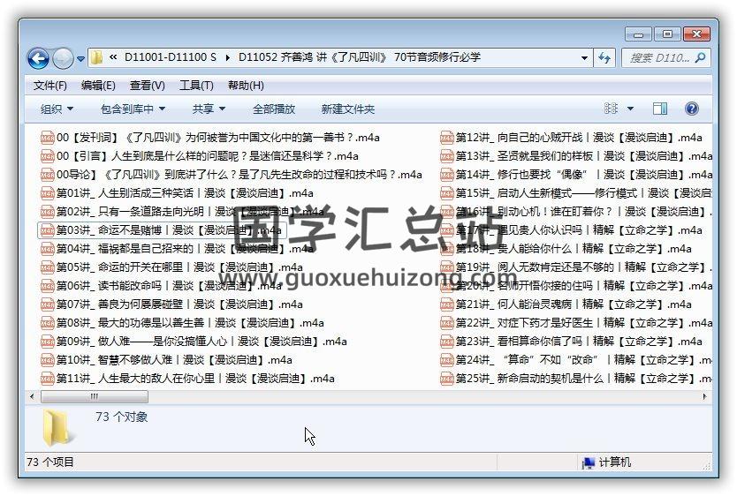The height and width of the screenshot is (496, 737).
Task: Select the 第01讲 audio file icon
Action: (48, 193)
